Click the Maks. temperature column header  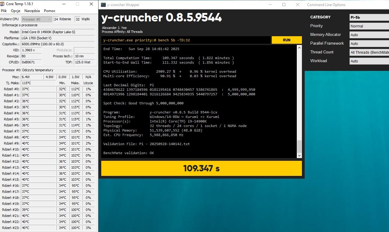75,83
